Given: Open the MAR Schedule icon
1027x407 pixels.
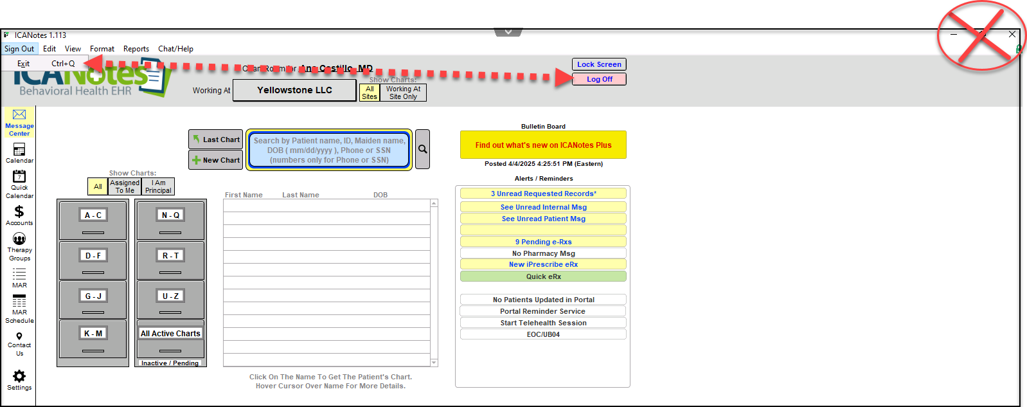Looking at the screenshot, I should 19,302.
